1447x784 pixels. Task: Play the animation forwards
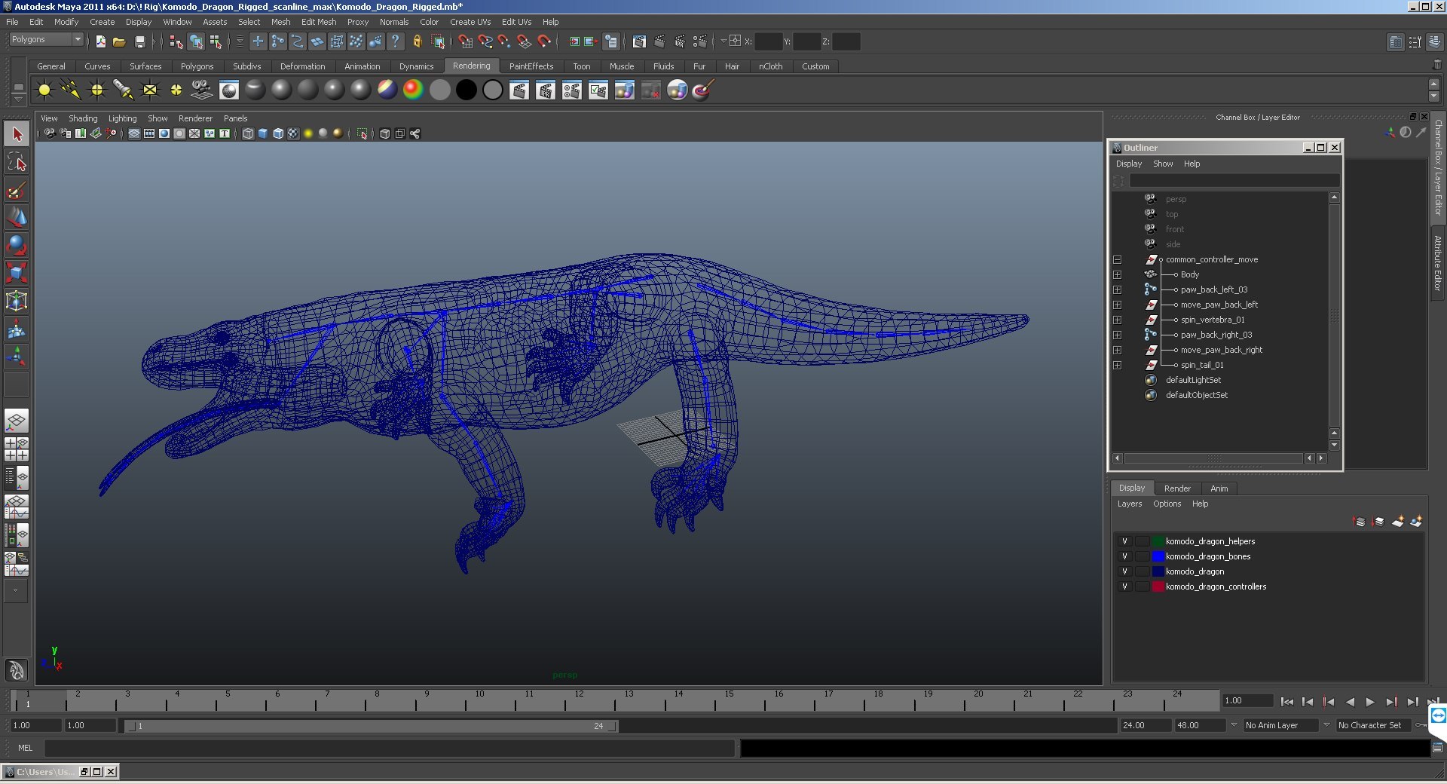click(x=1370, y=702)
